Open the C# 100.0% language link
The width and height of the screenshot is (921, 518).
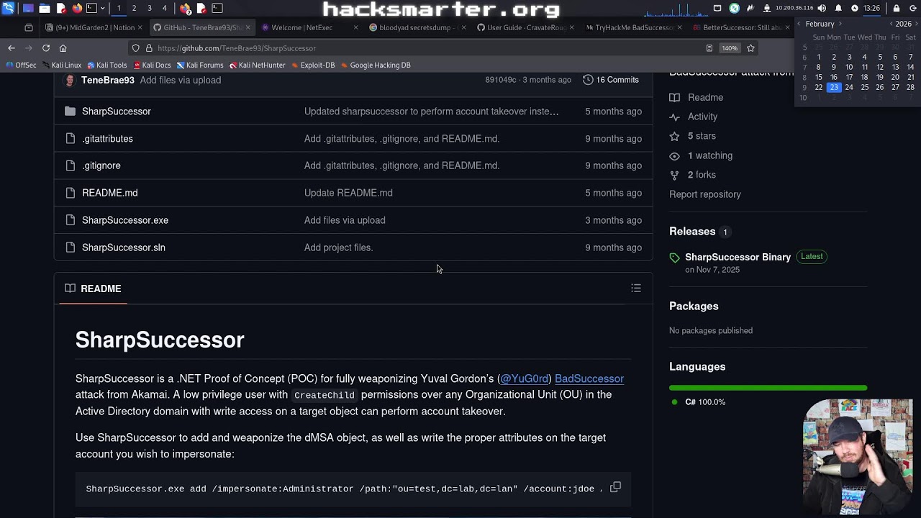[x=698, y=402]
